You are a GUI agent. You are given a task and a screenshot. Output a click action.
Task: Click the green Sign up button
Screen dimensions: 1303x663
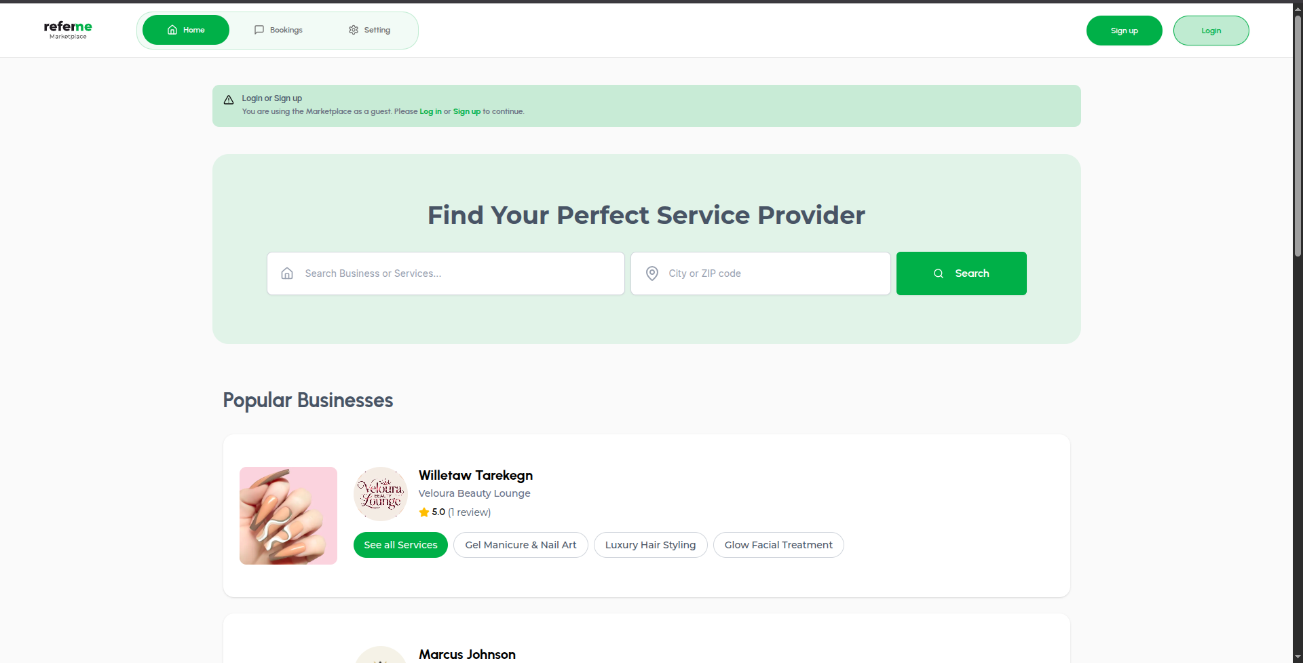[x=1124, y=31]
